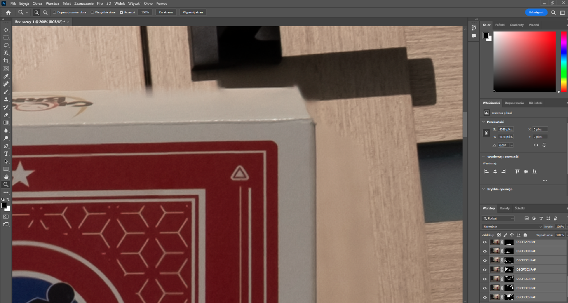
Task: Select the Lasso tool
Action: pyautogui.click(x=6, y=45)
